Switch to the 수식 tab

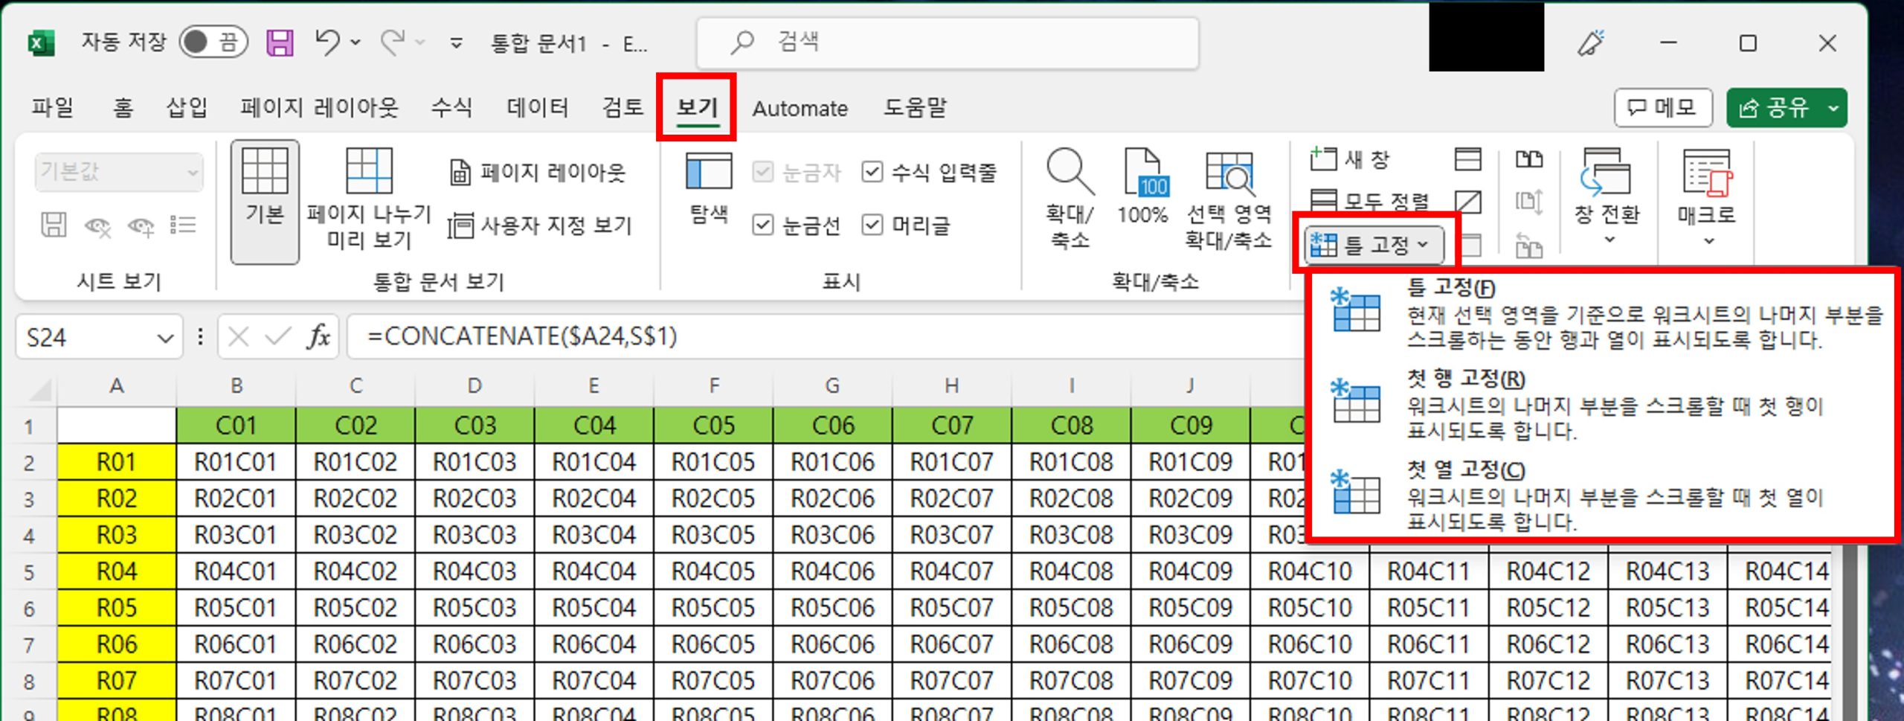pyautogui.click(x=451, y=108)
